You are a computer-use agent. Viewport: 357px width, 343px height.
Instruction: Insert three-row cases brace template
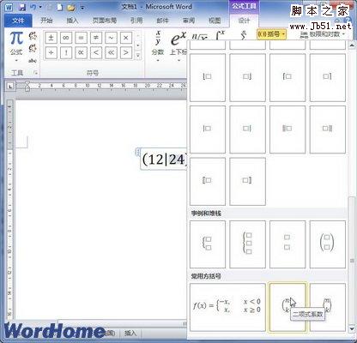click(x=247, y=244)
